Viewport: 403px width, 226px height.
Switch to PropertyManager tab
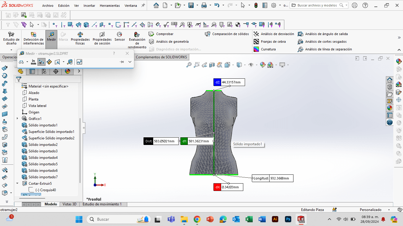click(32, 71)
